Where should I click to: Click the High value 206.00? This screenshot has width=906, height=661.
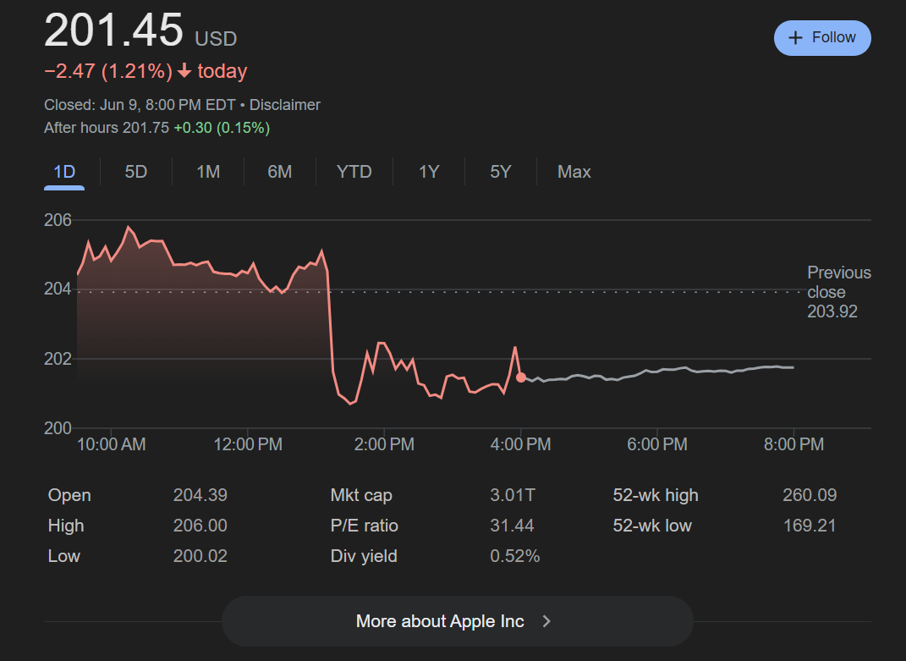(200, 526)
